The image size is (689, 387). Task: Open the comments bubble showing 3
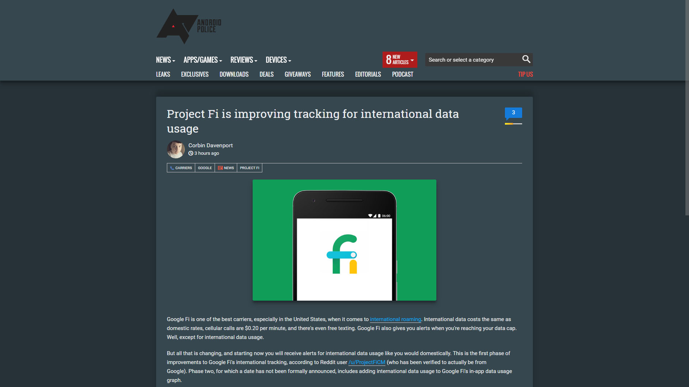pos(513,113)
